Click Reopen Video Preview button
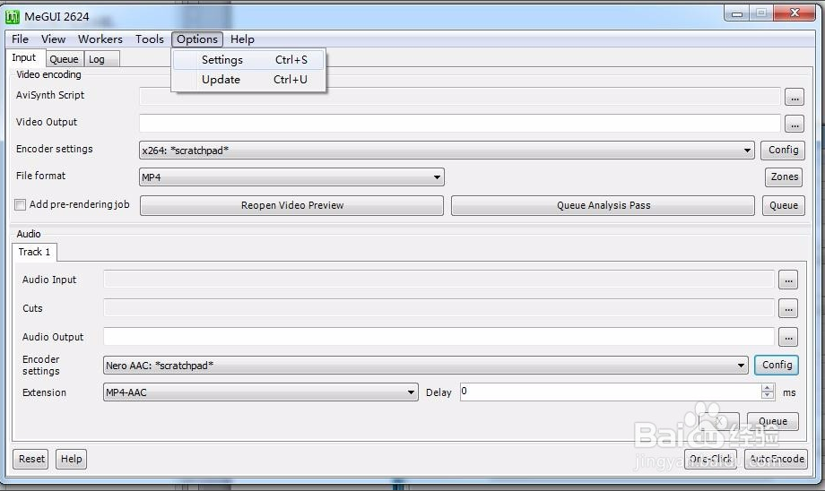 point(292,205)
